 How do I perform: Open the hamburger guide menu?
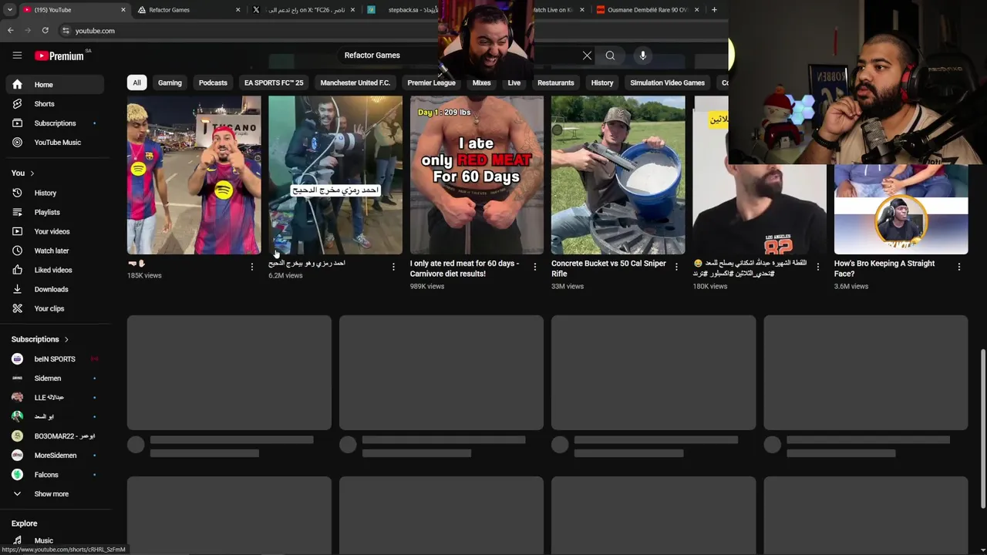coord(17,55)
